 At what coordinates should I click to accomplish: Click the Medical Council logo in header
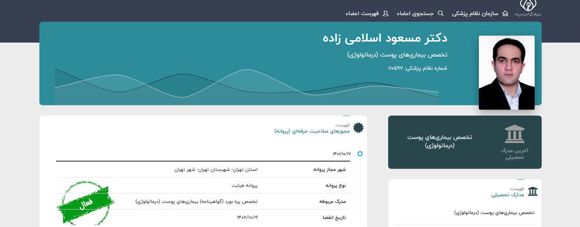click(528, 8)
